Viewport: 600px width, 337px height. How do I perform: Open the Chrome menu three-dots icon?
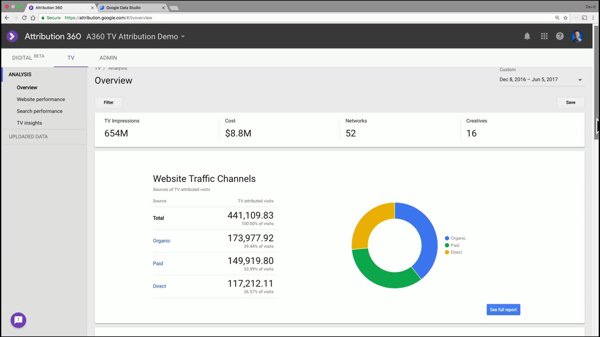coord(593,18)
